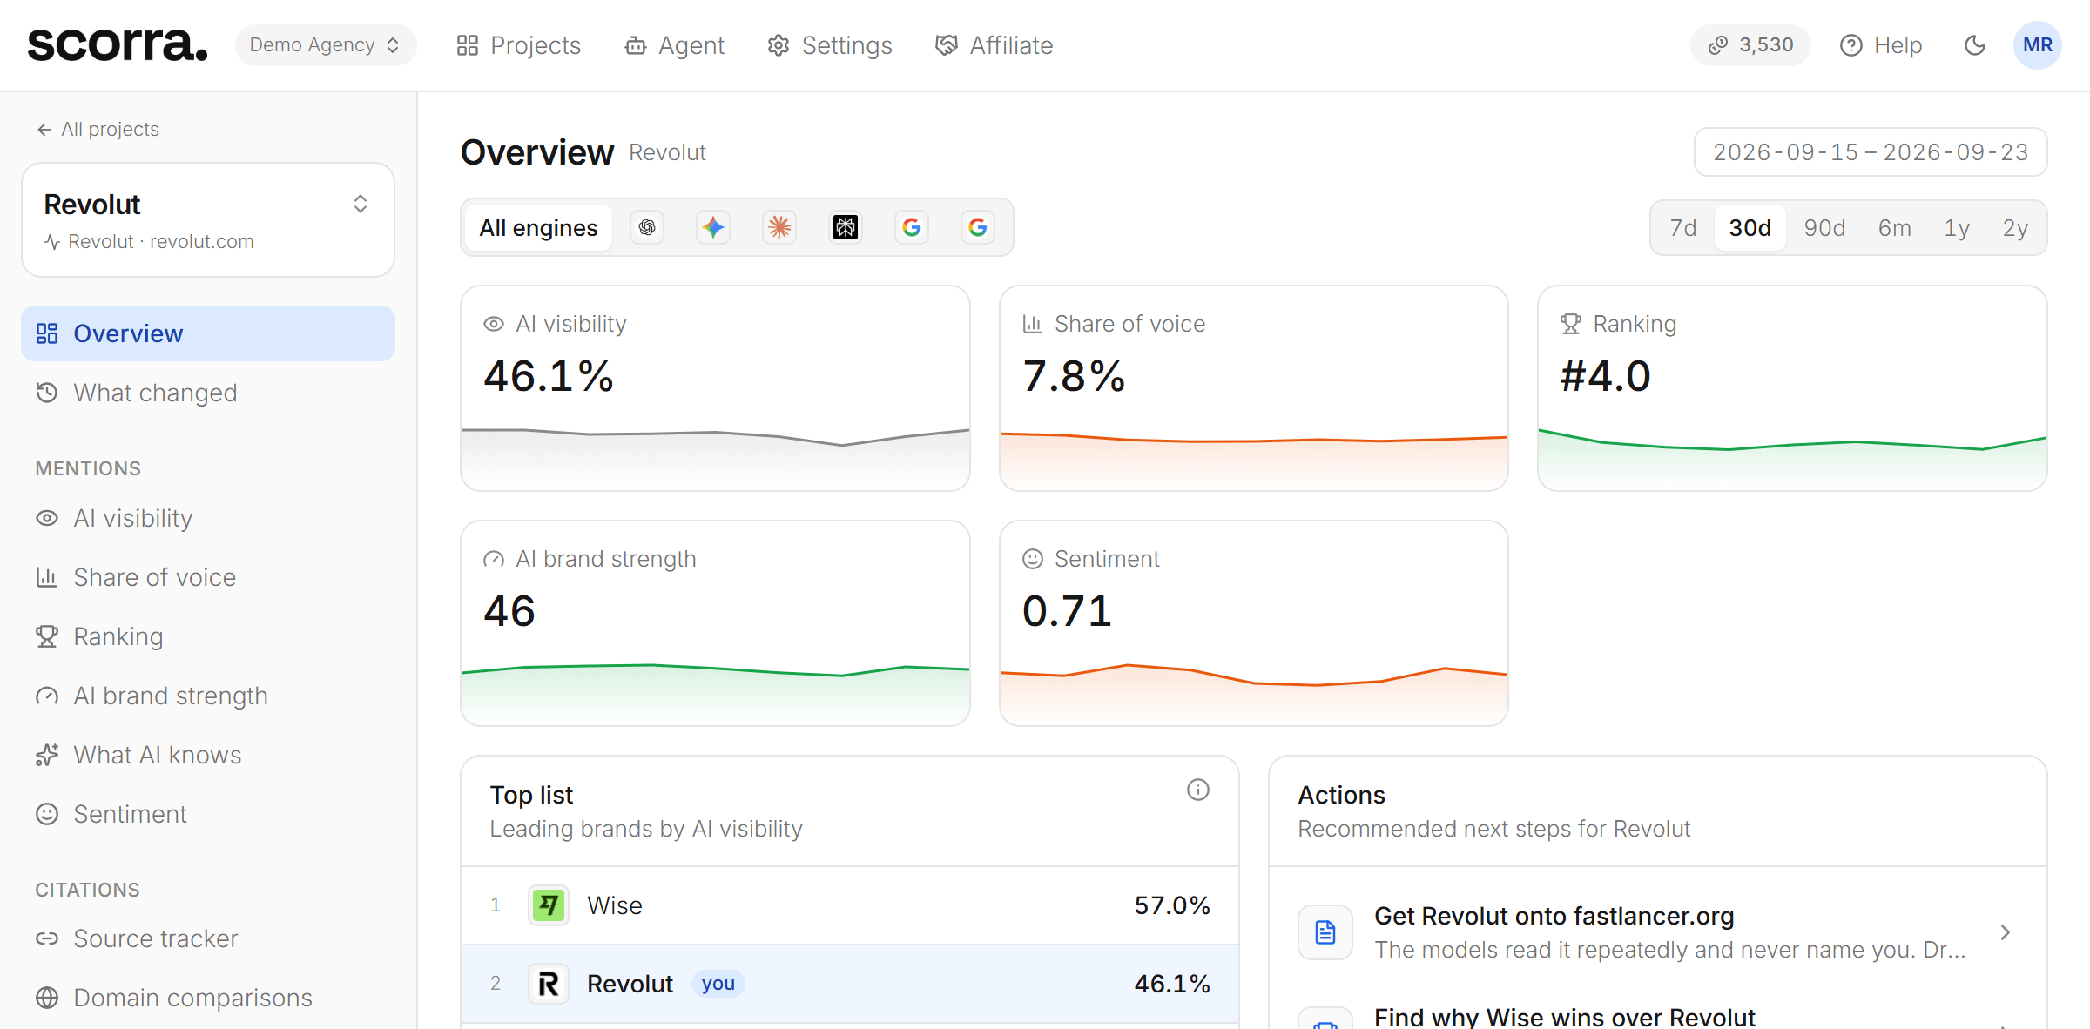
Task: Click Revolut's 46.1% value in Top list
Action: tap(1172, 984)
